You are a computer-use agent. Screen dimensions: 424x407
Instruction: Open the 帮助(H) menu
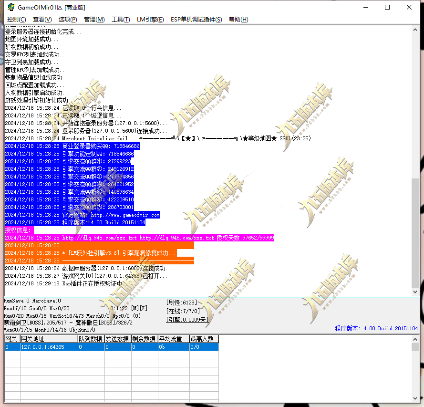click(x=238, y=20)
